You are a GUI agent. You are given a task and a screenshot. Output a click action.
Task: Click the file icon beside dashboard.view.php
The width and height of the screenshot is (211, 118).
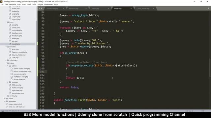click(12, 77)
